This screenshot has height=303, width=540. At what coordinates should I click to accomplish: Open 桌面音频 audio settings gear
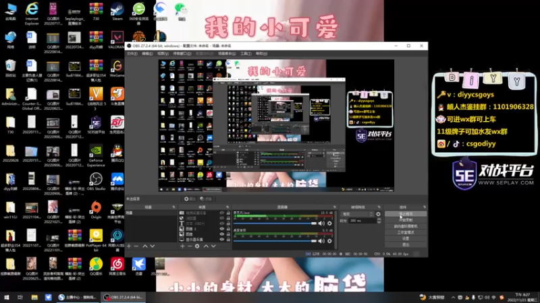[x=329, y=241]
